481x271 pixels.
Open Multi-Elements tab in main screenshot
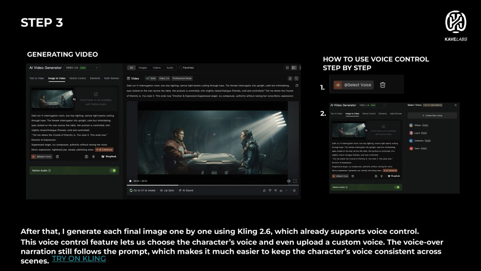[111, 78]
